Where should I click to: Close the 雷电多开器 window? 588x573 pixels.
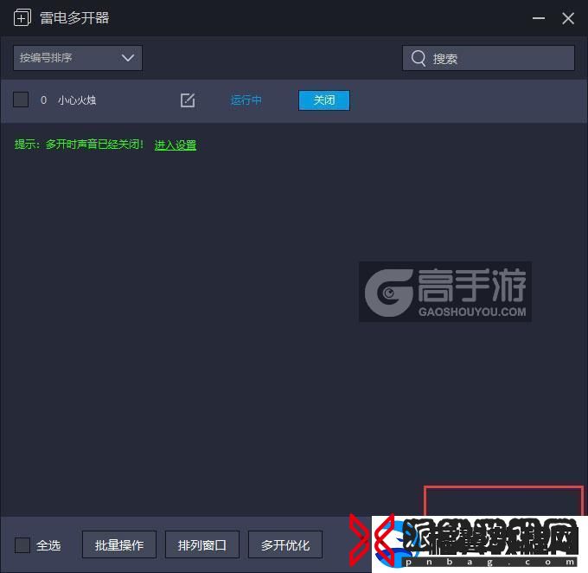[x=568, y=18]
